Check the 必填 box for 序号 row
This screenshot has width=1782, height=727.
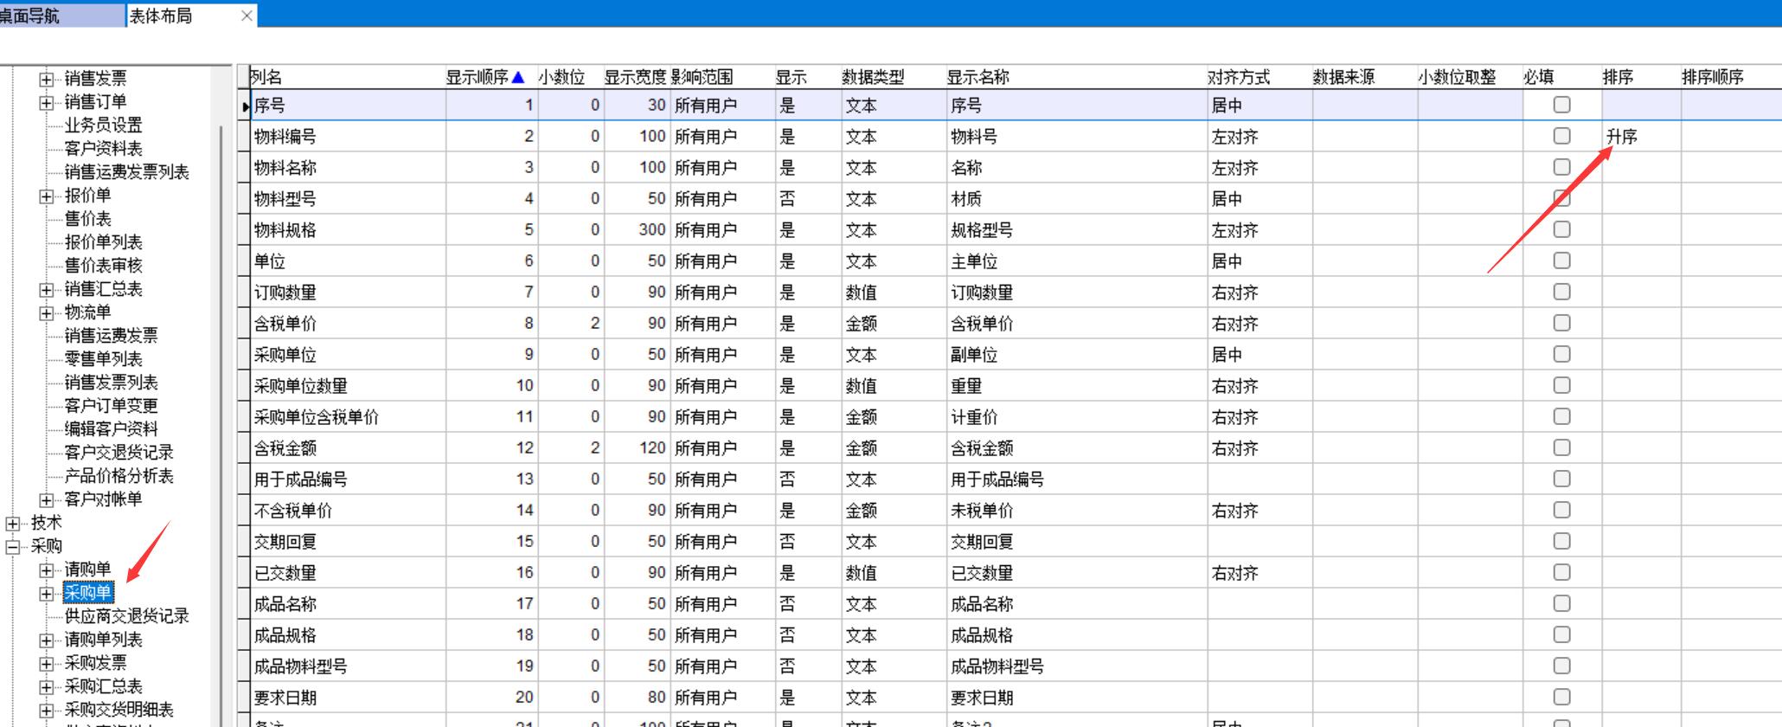click(x=1561, y=105)
